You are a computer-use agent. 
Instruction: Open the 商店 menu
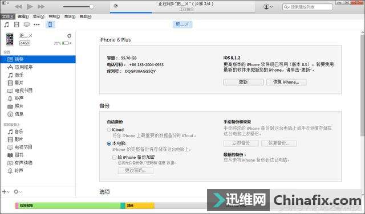tap(70, 17)
